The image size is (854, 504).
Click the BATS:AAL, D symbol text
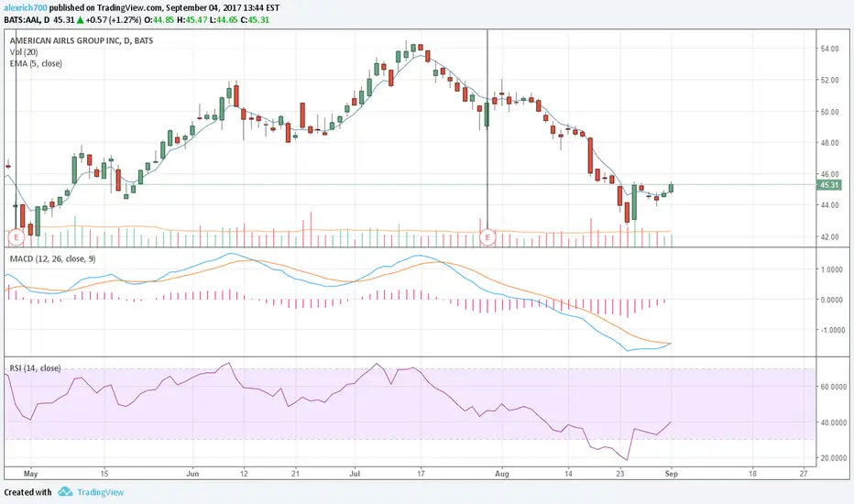[27, 20]
